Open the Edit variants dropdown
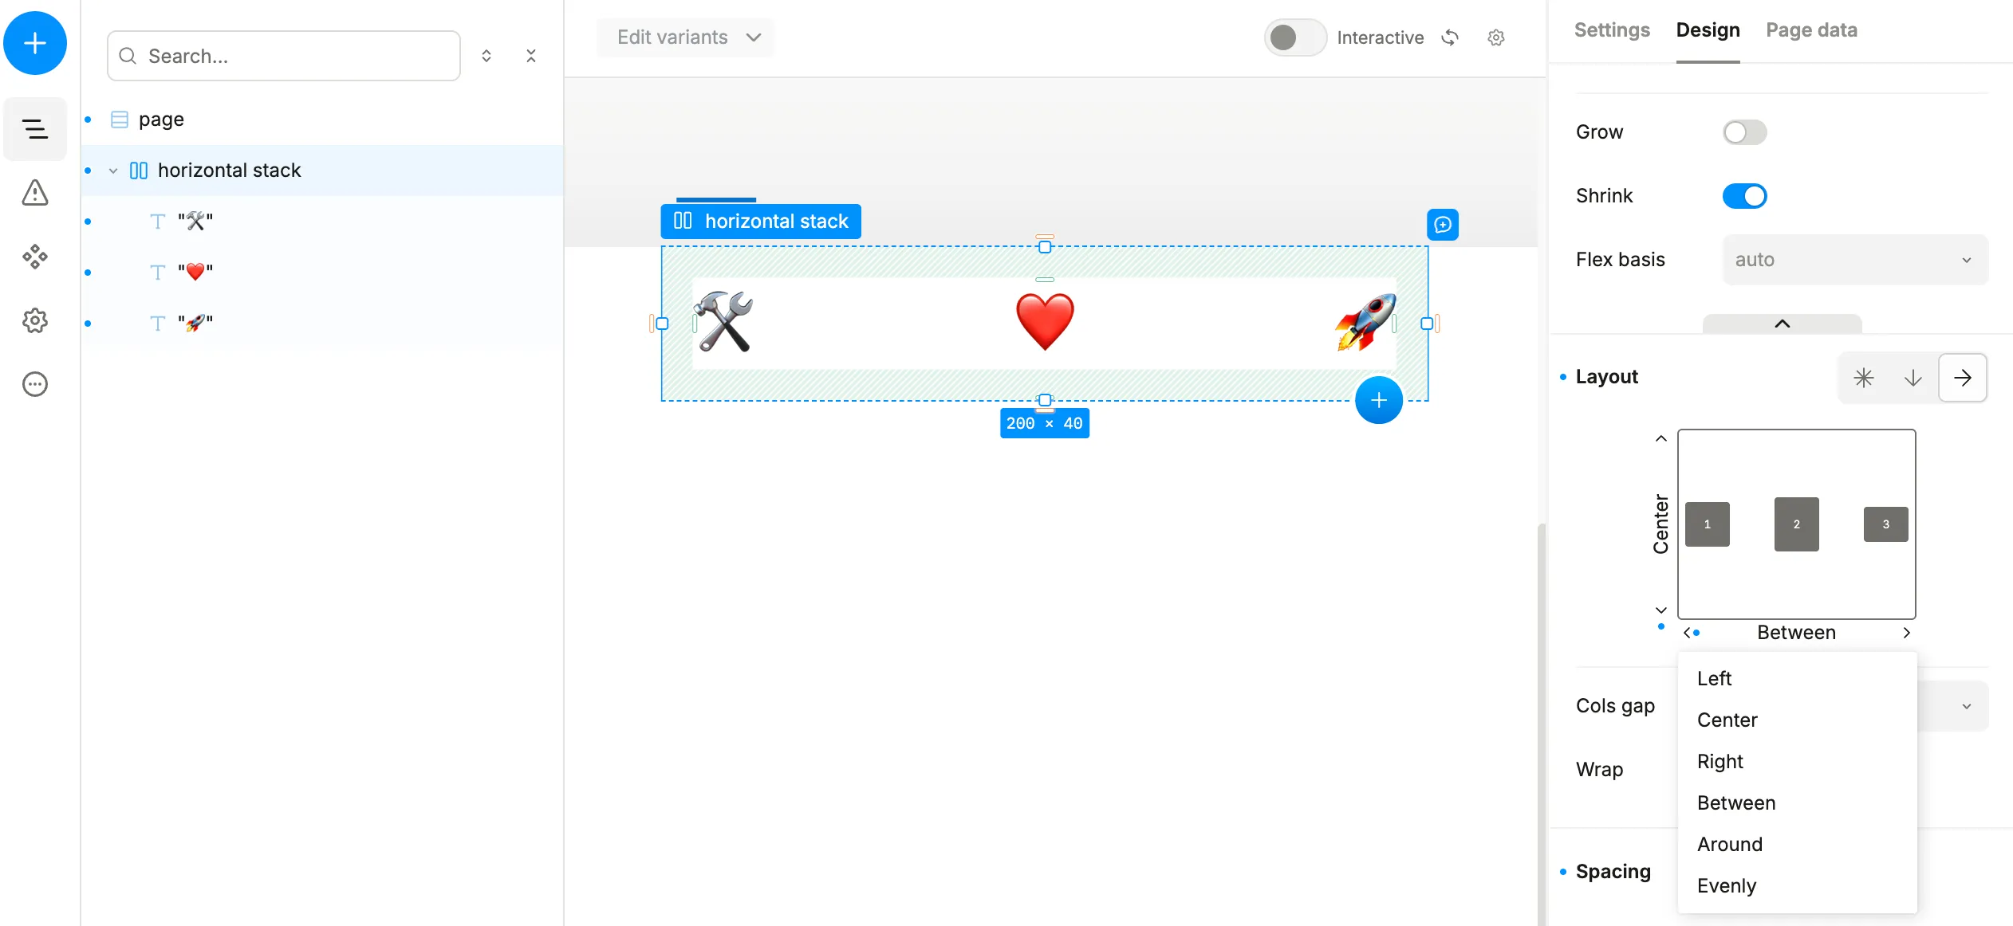This screenshot has width=2013, height=926. [686, 37]
